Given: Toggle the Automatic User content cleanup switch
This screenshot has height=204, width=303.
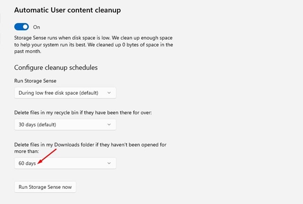Looking at the screenshot, I should (x=21, y=27).
